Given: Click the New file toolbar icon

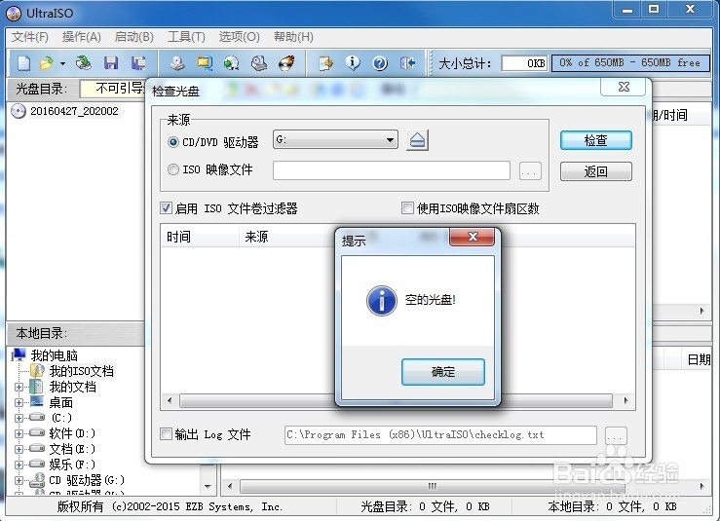Looking at the screenshot, I should (23, 63).
